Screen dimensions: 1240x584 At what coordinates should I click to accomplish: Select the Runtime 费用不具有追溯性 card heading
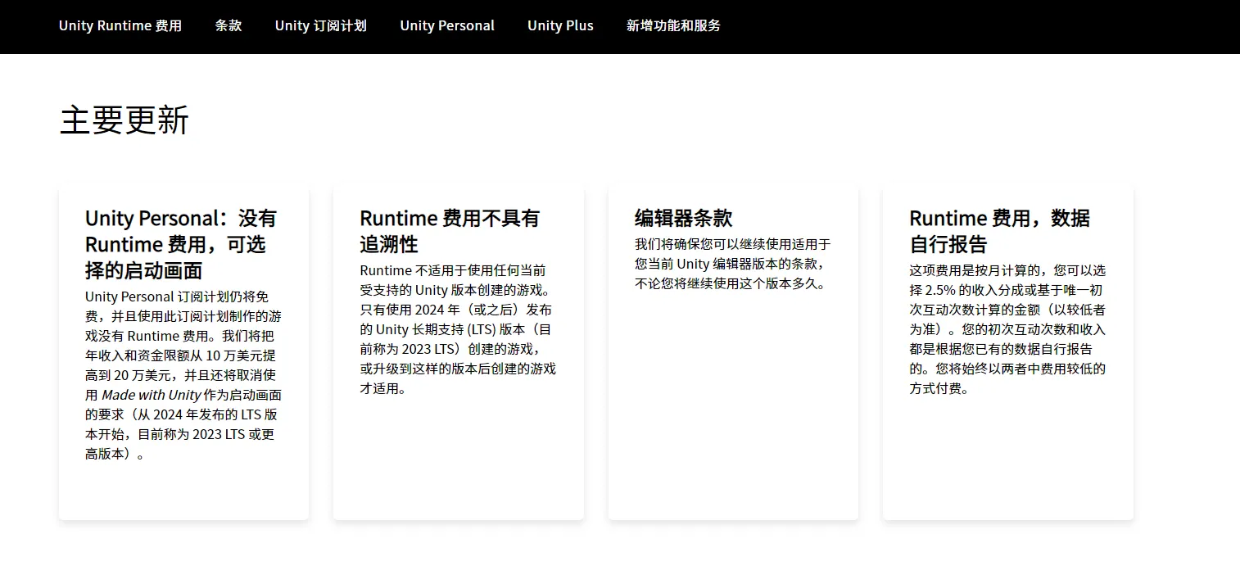[450, 231]
